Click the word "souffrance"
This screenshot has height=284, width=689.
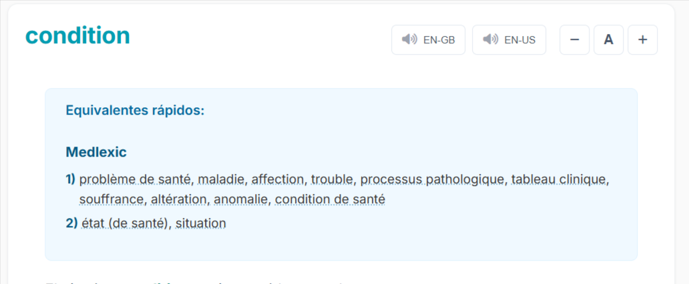(109, 199)
